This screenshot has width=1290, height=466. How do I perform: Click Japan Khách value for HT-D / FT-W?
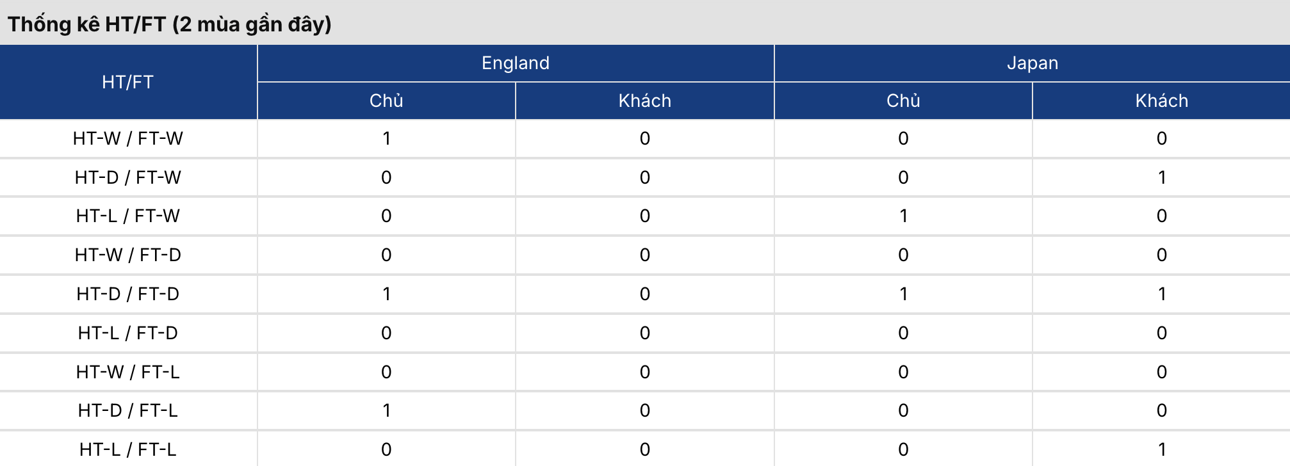point(1161,177)
